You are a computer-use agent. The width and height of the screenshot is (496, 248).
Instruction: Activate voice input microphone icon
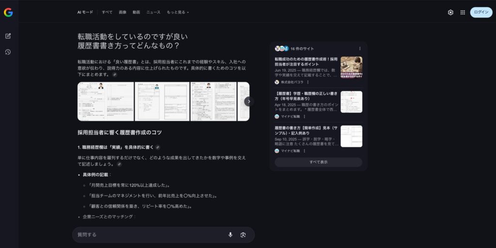click(230, 235)
